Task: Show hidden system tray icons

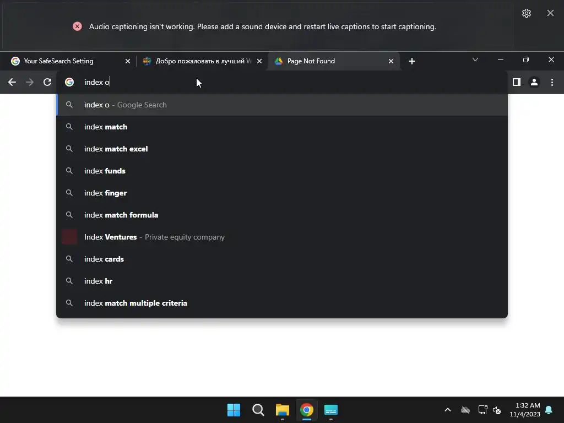Action: tap(448, 410)
